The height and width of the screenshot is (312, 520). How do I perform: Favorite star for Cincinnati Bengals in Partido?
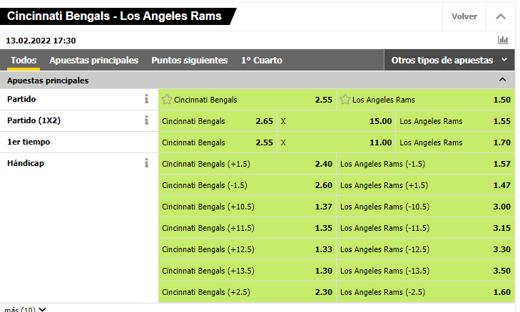click(166, 99)
